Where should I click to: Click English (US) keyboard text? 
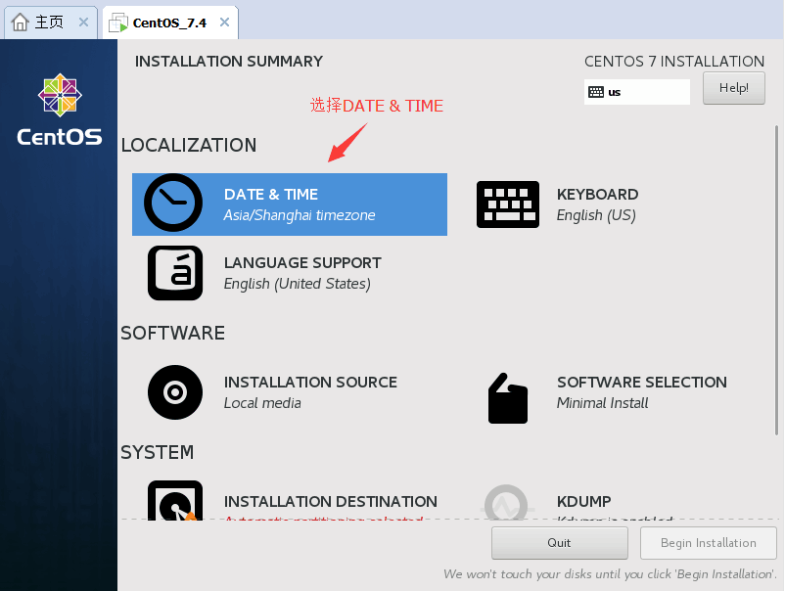coord(596,215)
